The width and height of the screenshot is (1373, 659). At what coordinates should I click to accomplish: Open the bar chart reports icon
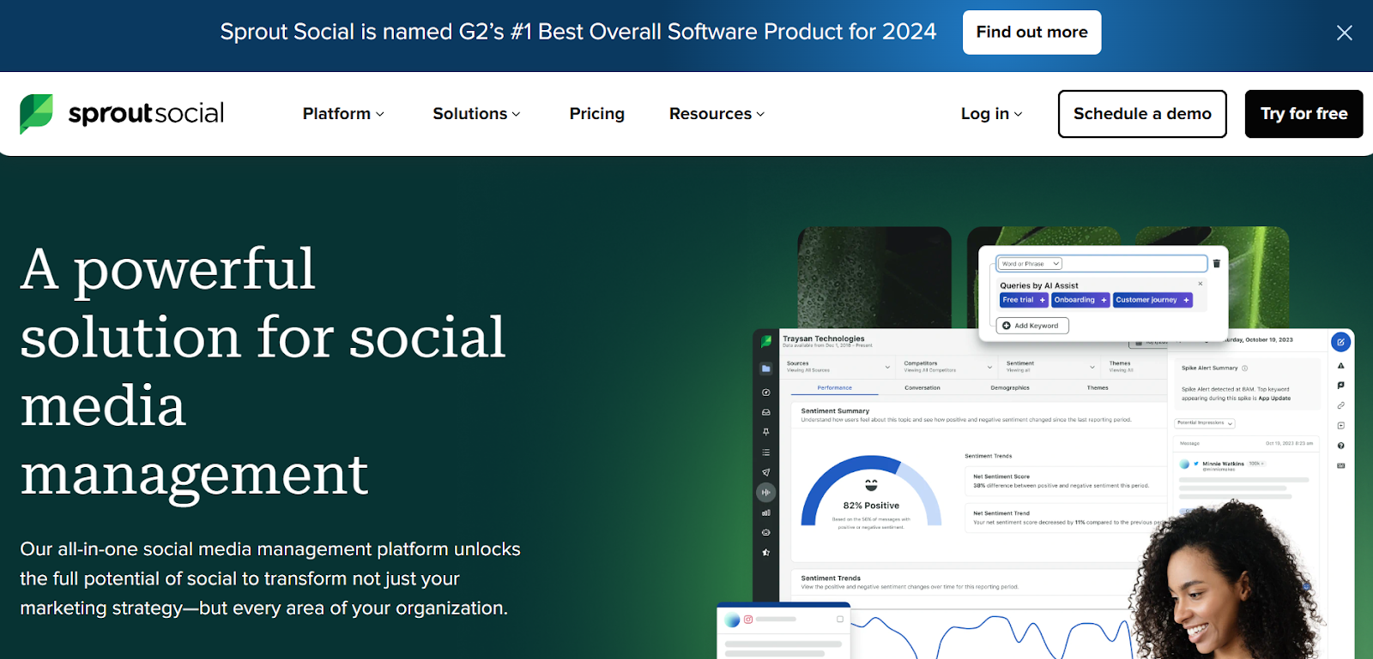pyautogui.click(x=766, y=512)
